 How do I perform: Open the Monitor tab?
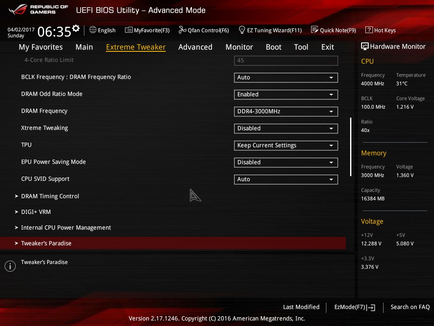click(239, 47)
